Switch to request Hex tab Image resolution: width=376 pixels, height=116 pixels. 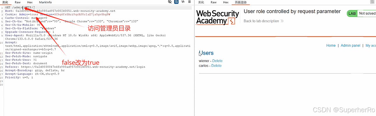pos(30,2)
